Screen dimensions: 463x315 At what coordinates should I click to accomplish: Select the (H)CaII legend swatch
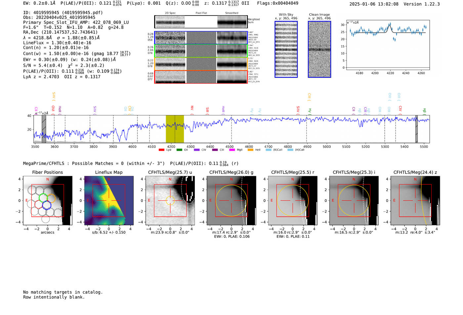pyautogui.click(x=290, y=150)
